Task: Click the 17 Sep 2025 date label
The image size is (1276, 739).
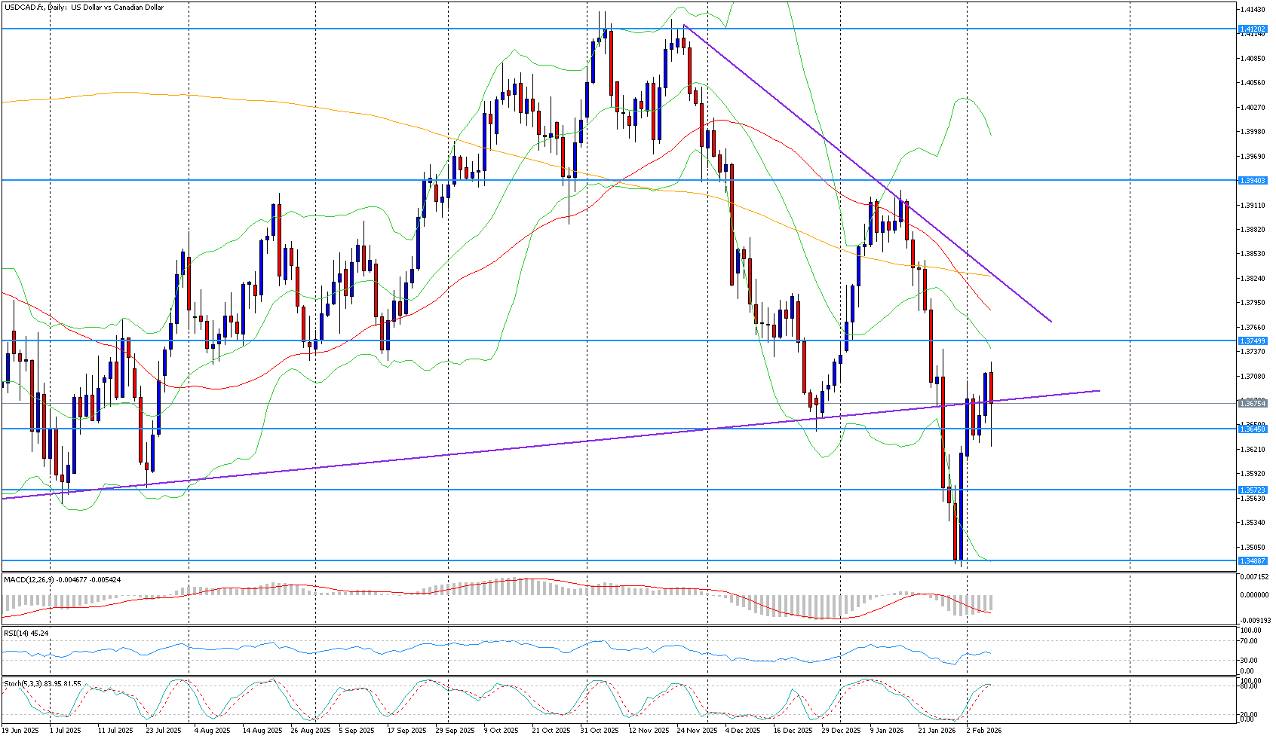Action: pyautogui.click(x=406, y=731)
